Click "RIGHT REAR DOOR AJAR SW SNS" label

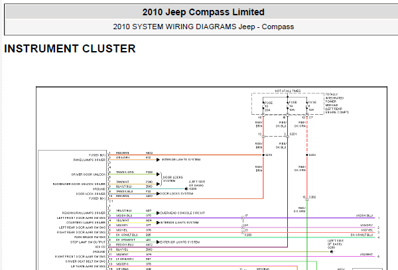[81, 232]
